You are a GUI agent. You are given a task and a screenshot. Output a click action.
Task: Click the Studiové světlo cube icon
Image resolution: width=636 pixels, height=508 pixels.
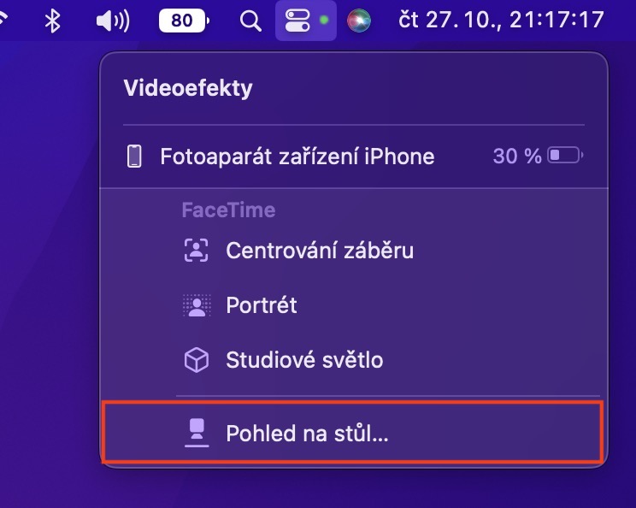pyautogui.click(x=197, y=360)
